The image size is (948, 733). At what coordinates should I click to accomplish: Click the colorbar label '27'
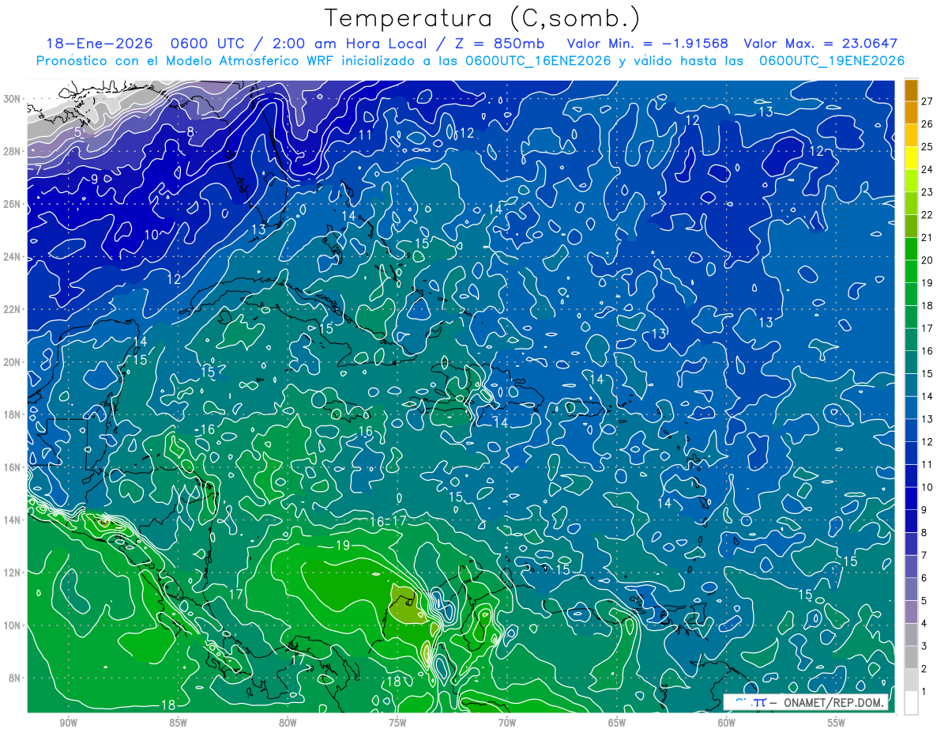tap(927, 101)
